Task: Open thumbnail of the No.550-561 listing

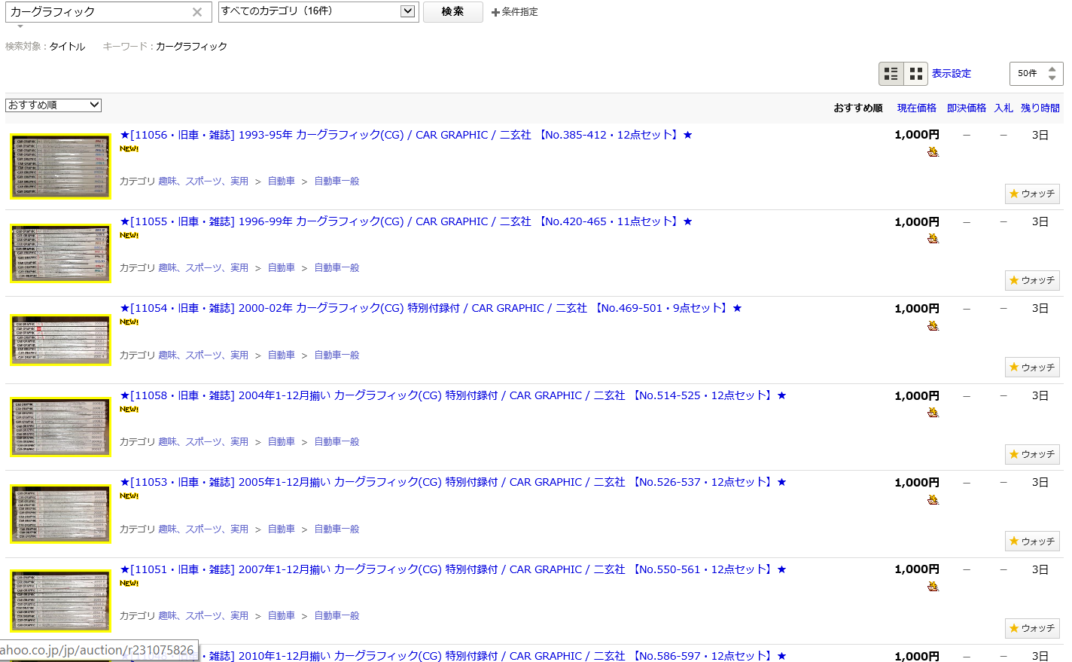Action: (x=60, y=600)
